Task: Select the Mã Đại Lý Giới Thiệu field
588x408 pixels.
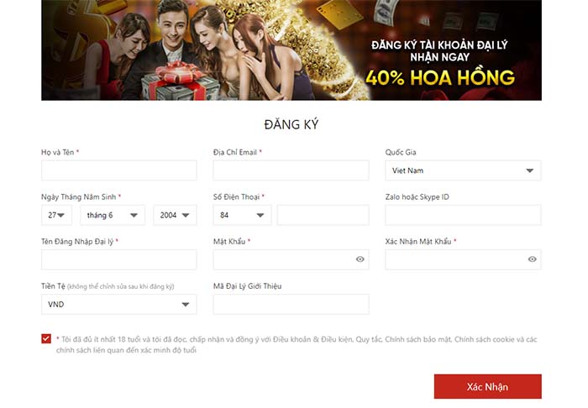Action: (291, 304)
